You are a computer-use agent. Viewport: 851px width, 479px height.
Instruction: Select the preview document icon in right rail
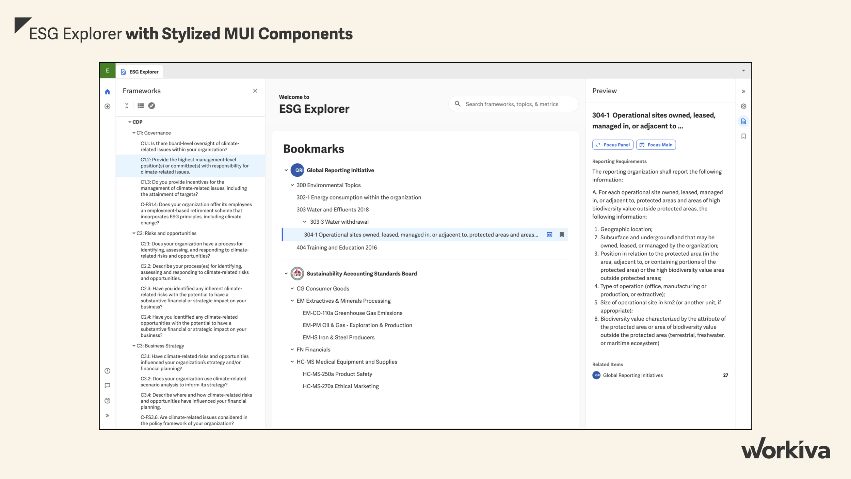click(743, 122)
